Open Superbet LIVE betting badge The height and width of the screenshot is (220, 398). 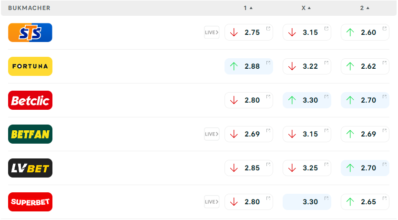[x=212, y=202]
